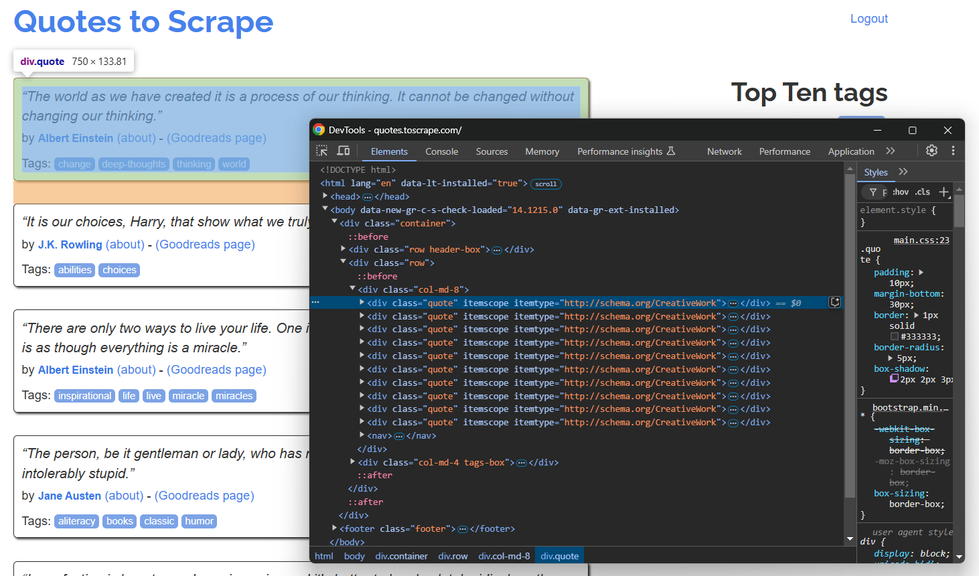979x576 pixels.
Task: Open the three-dot customize DevTools menu
Action: pos(953,151)
